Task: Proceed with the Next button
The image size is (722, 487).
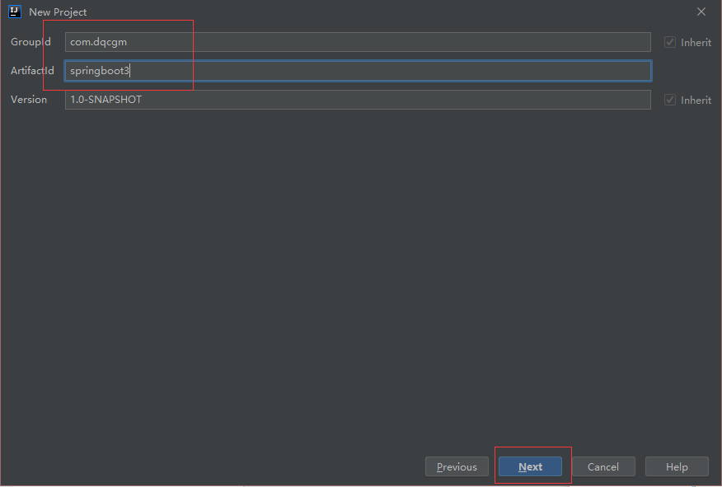Action: click(x=530, y=466)
